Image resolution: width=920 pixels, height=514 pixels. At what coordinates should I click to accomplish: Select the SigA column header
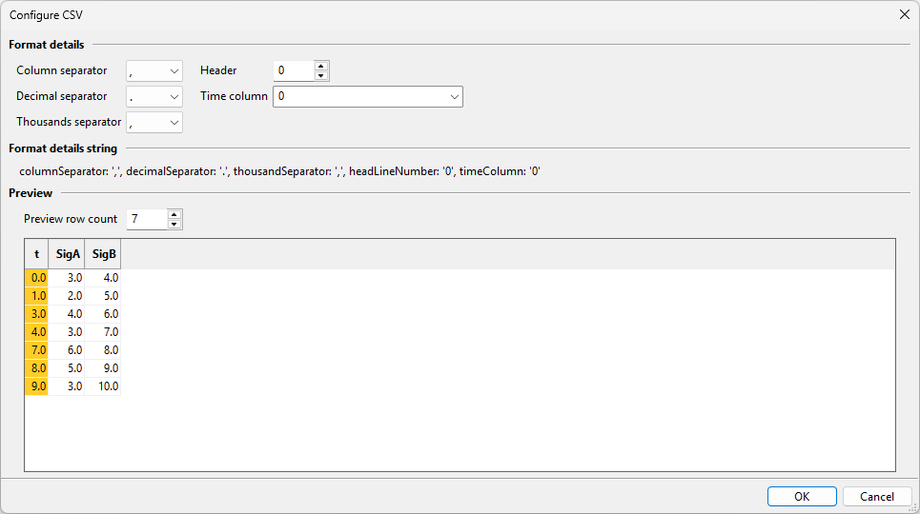coord(67,254)
